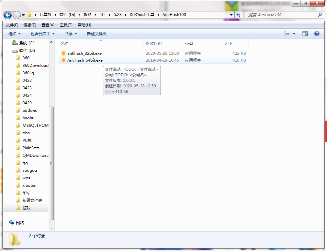The width and height of the screenshot is (327, 251).
Task: Expand the view options dropdown arrow
Action: tap(294, 34)
